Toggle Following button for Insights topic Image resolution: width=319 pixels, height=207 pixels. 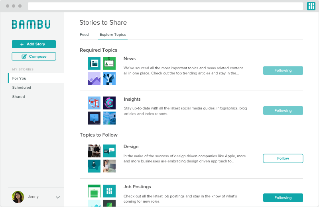(x=283, y=111)
